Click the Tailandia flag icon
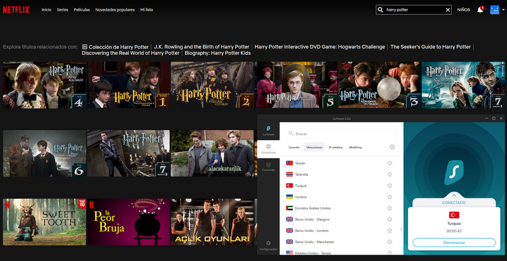This screenshot has height=261, width=507. point(290,174)
